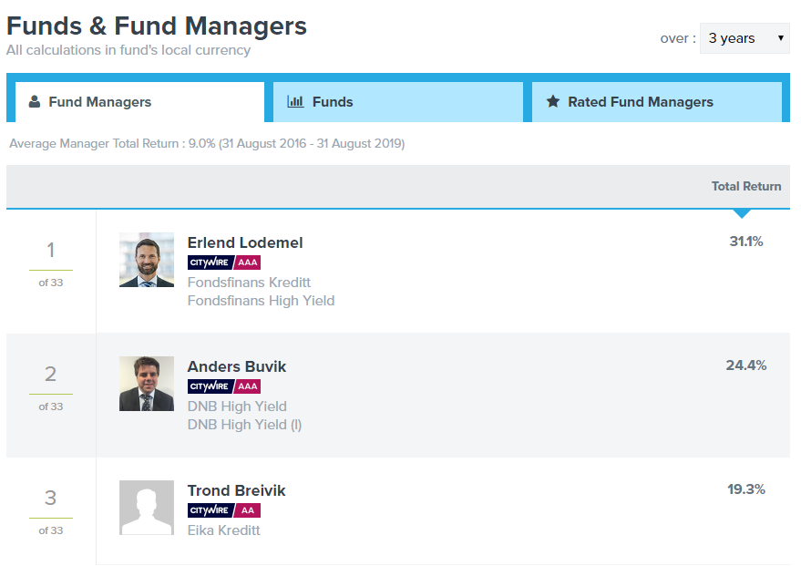Open the DNB High Yield (I) fund link
The height and width of the screenshot is (566, 801).
click(x=244, y=425)
